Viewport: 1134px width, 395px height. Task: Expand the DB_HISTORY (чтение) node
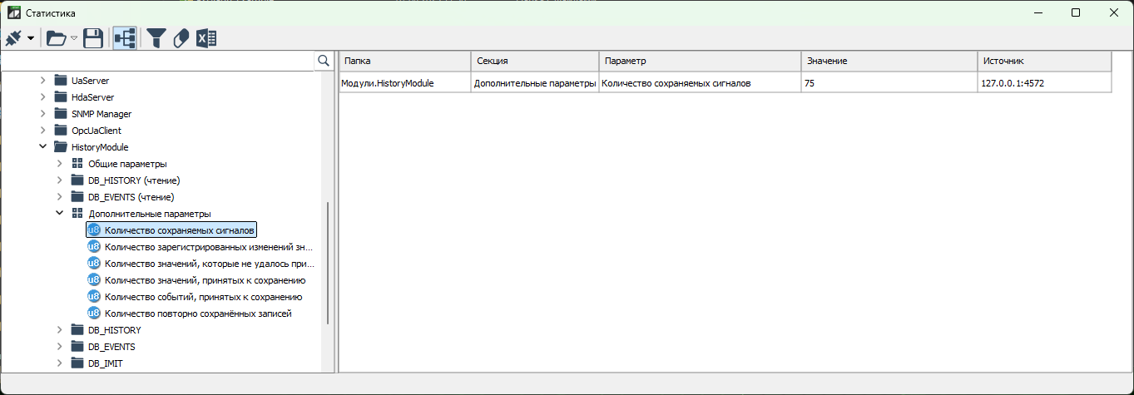click(x=60, y=180)
